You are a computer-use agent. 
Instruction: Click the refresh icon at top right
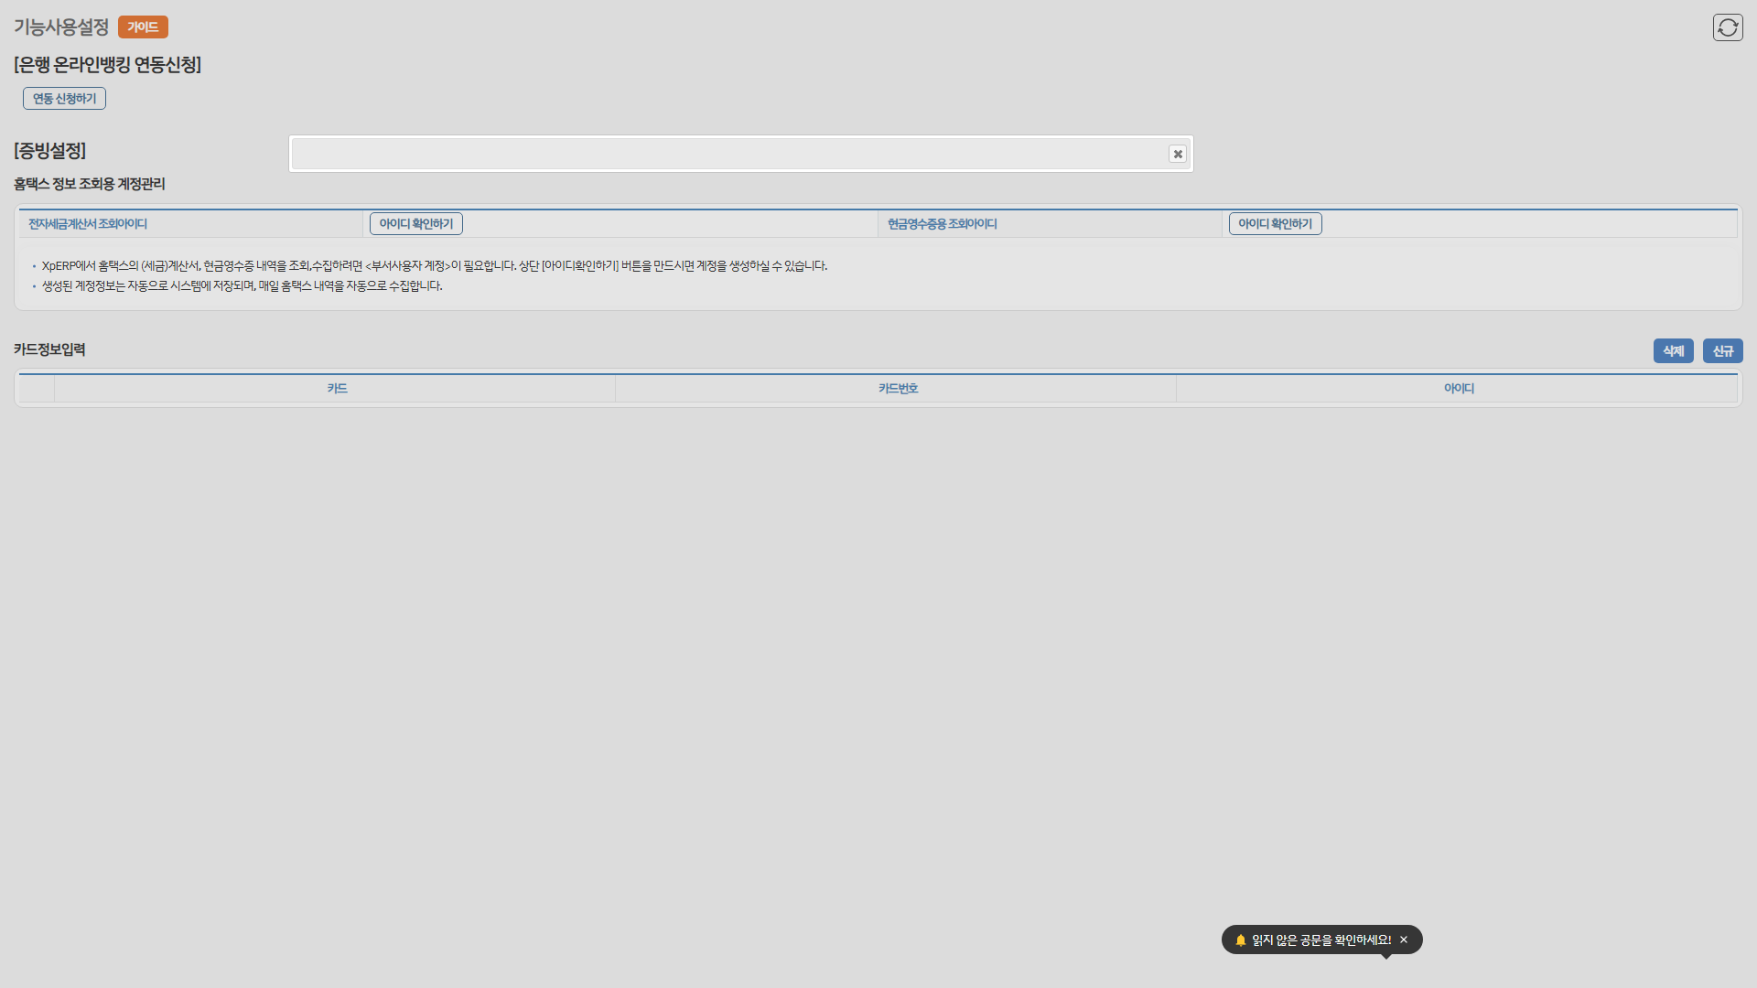click(1728, 27)
